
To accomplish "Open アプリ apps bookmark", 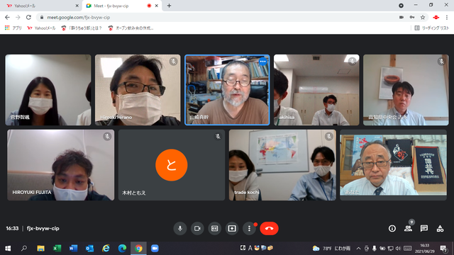I will tap(13, 28).
